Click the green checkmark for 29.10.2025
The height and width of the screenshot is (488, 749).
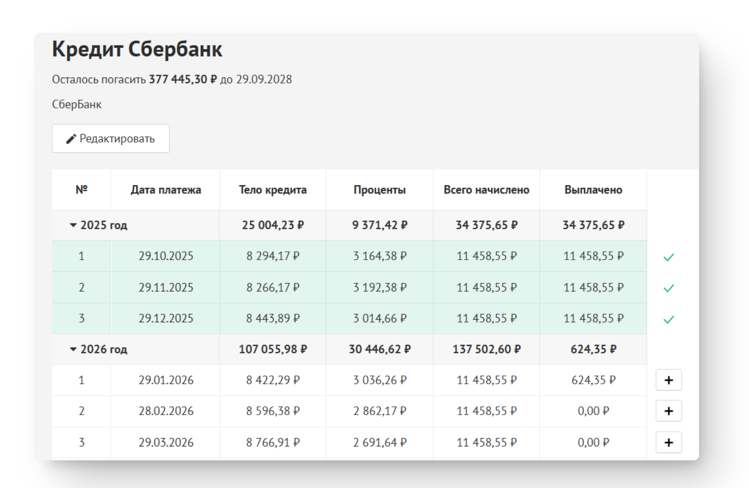[668, 257]
